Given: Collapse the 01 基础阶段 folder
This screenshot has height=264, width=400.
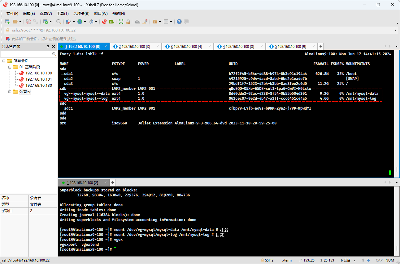Looking at the screenshot, I should pyautogui.click(x=10, y=67).
